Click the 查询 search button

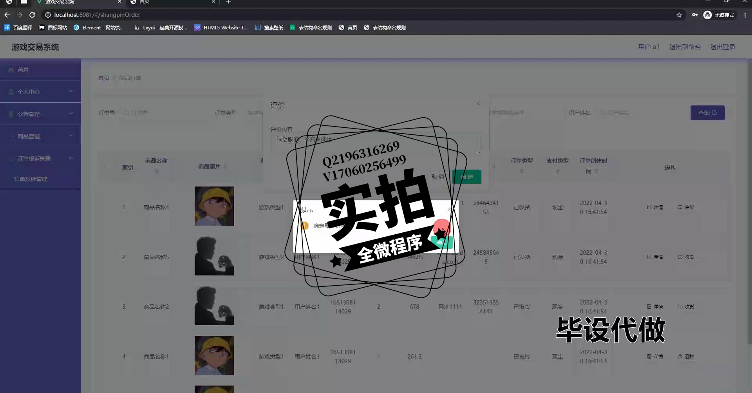[707, 113]
